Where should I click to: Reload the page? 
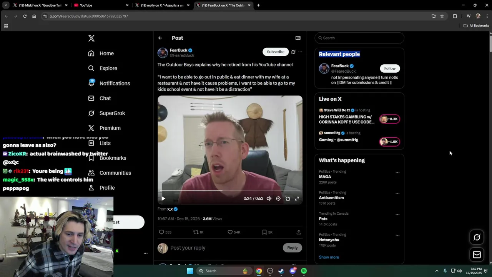[25, 16]
